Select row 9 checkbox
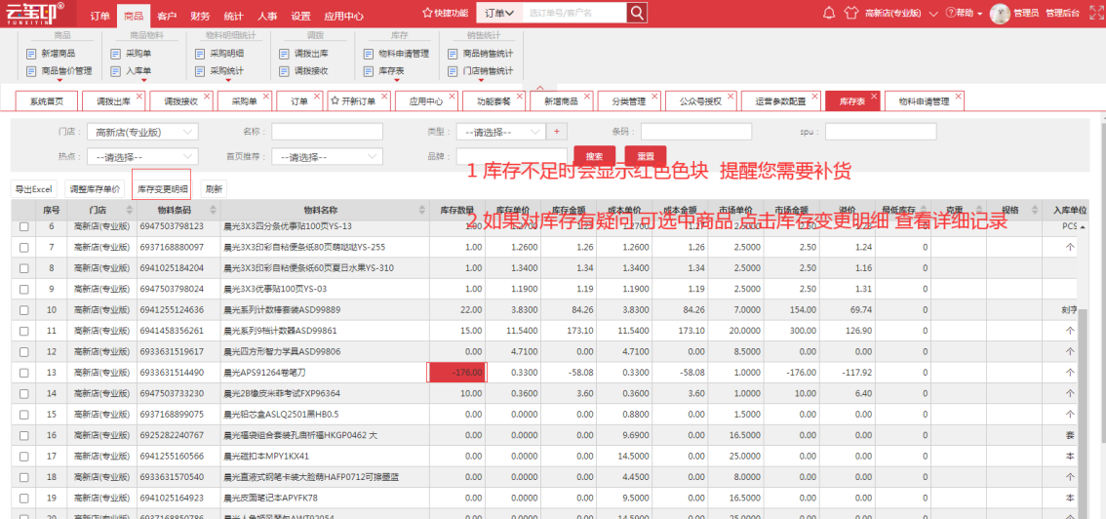Screen dimensions: 1106x519 click(24, 289)
